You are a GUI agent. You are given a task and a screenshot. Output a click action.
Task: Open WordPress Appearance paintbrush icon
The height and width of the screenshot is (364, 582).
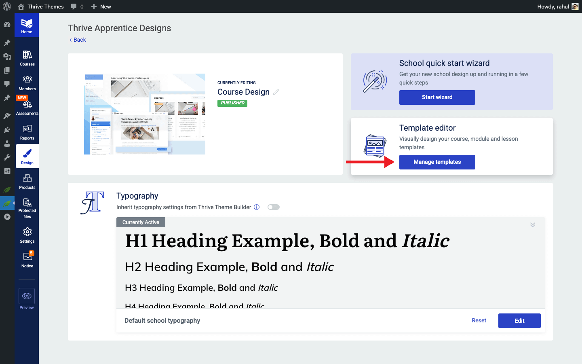point(7,116)
